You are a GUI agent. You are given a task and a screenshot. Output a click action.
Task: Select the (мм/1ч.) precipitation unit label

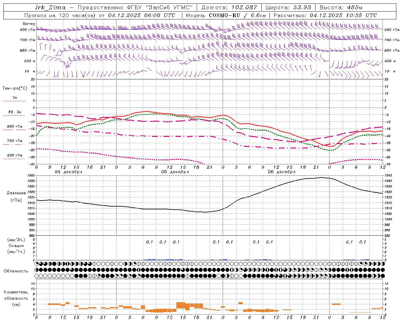coord(16,252)
